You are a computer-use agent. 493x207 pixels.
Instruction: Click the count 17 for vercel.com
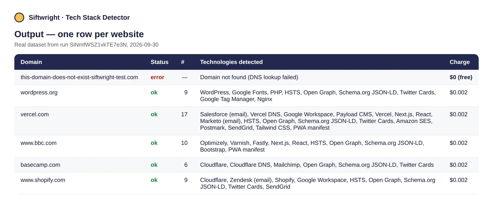click(x=184, y=114)
